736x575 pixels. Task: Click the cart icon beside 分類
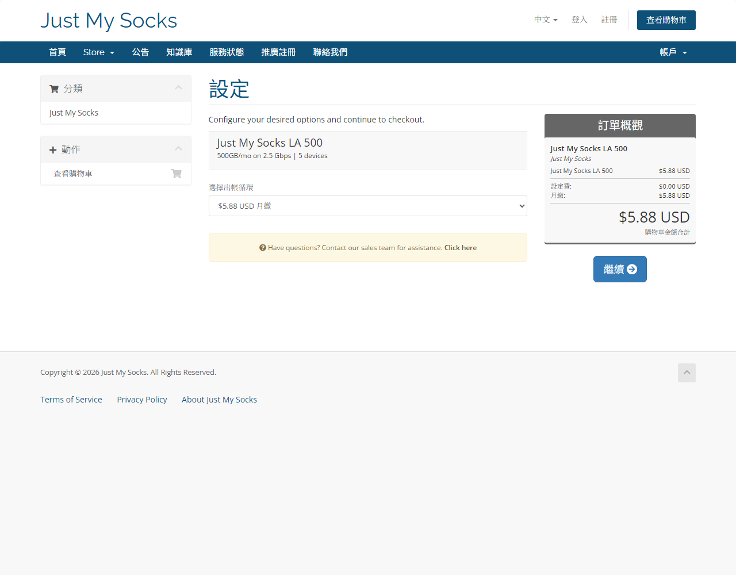click(54, 89)
